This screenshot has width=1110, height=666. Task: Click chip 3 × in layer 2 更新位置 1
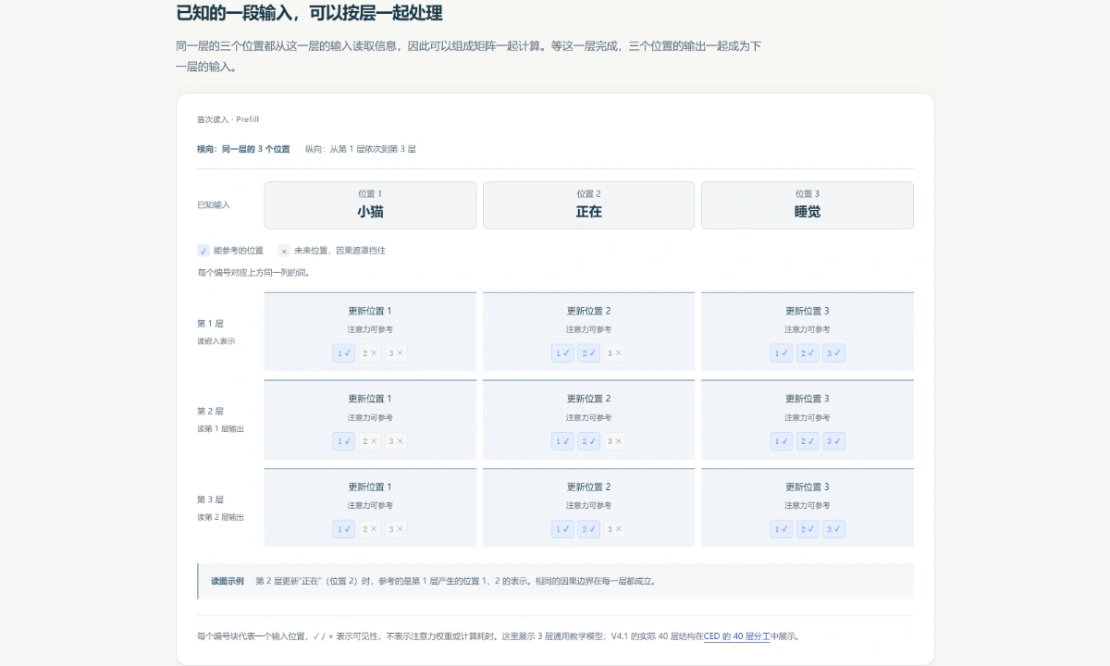tap(396, 441)
